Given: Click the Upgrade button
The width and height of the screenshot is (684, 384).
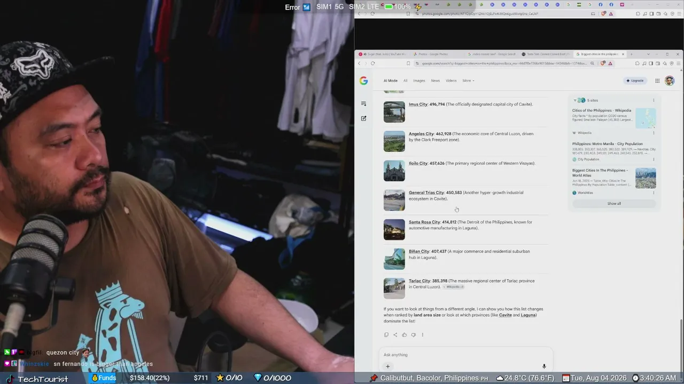Looking at the screenshot, I should click(635, 81).
